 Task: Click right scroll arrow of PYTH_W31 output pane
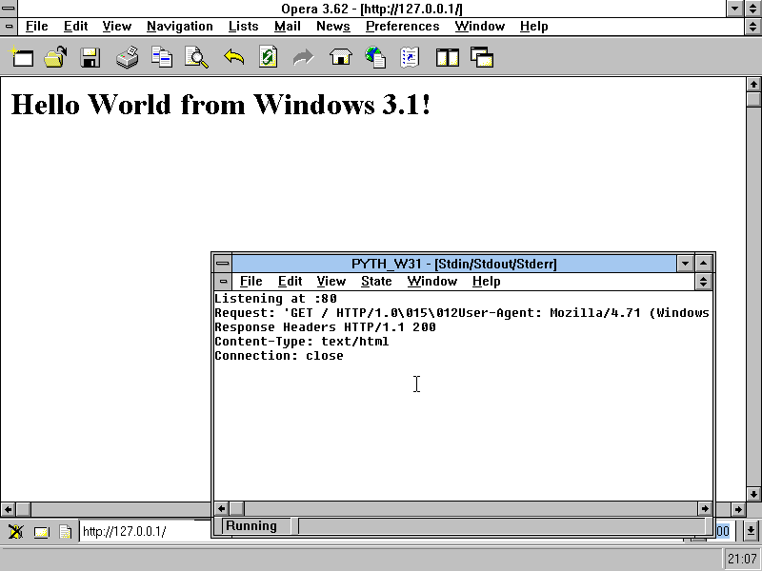(x=705, y=509)
